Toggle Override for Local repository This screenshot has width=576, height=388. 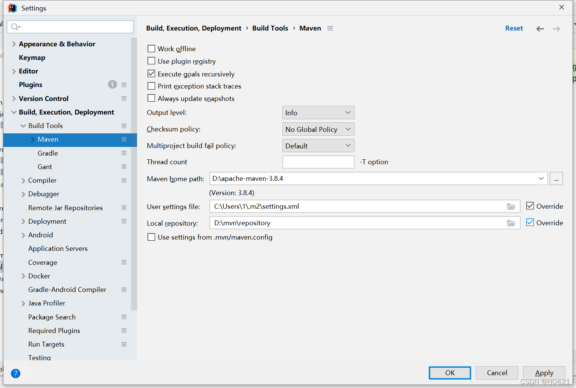pos(530,223)
